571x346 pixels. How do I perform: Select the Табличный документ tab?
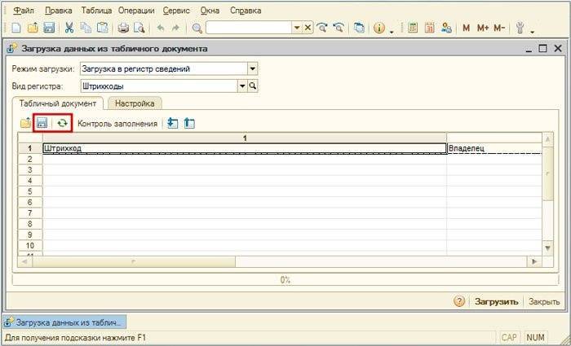[x=58, y=103]
